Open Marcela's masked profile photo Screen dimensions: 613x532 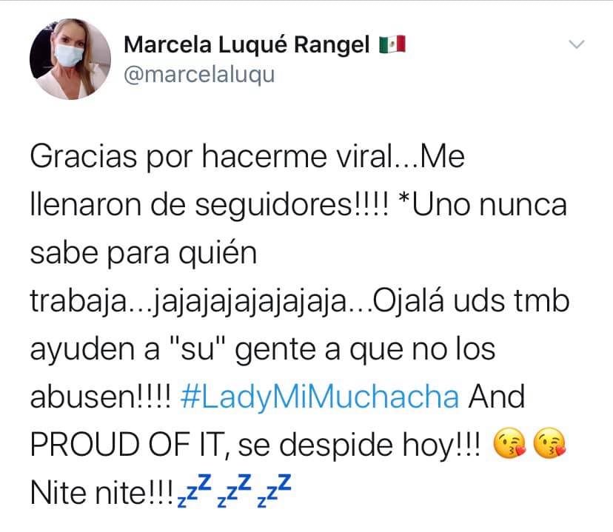(70, 59)
